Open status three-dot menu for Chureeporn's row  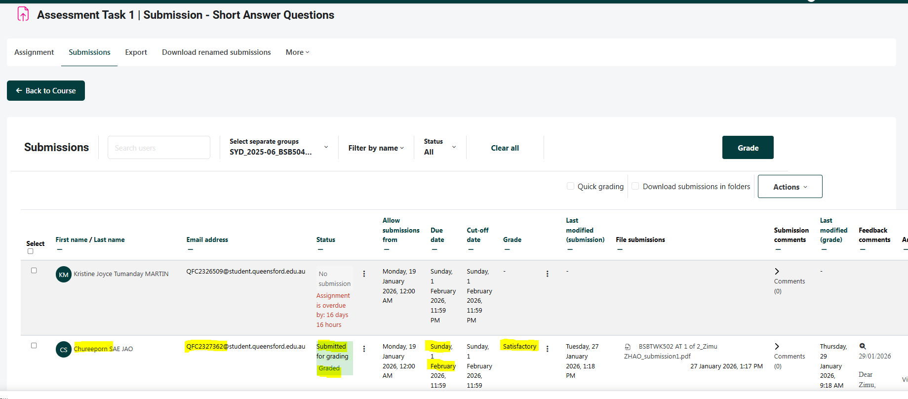(x=364, y=349)
